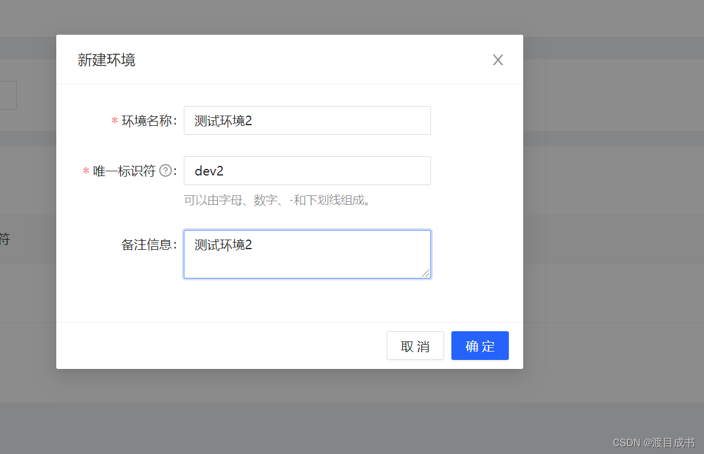The width and height of the screenshot is (704, 454).
Task: Focus the 环境名称 input containing 测试环境2
Action: pos(307,120)
